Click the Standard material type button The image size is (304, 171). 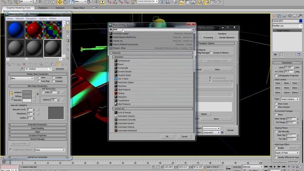60,69
